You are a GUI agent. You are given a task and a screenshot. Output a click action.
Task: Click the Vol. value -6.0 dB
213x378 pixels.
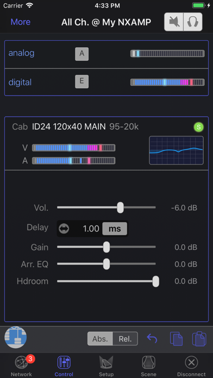click(184, 208)
